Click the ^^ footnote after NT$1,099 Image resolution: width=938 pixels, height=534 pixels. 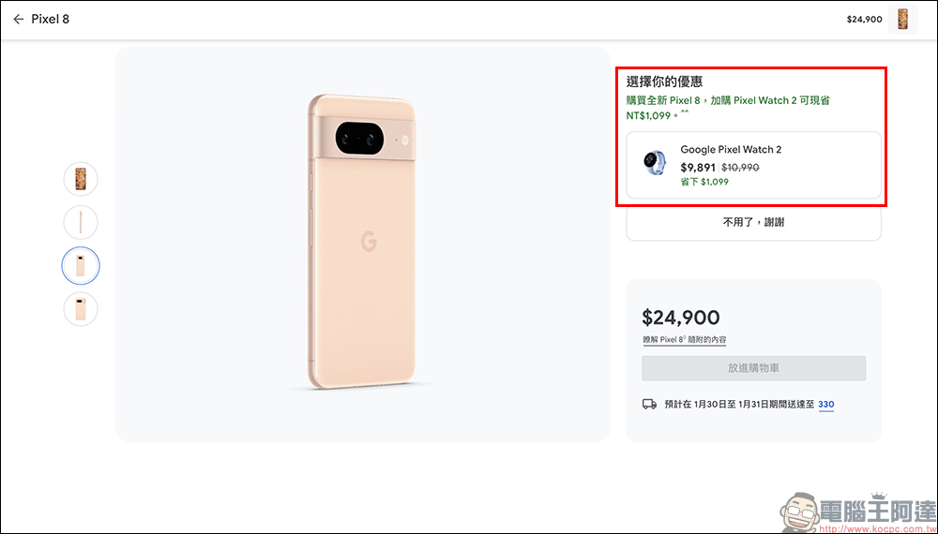pyautogui.click(x=684, y=113)
